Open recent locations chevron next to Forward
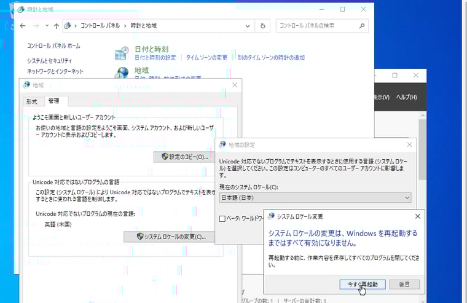The width and height of the screenshot is (467, 303). [x=47, y=26]
